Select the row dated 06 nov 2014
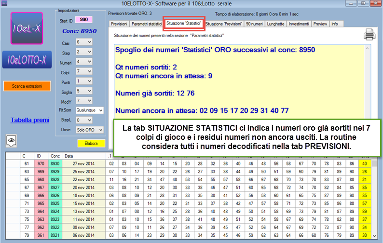This screenshot has height=243, width=383. (x=188, y=235)
